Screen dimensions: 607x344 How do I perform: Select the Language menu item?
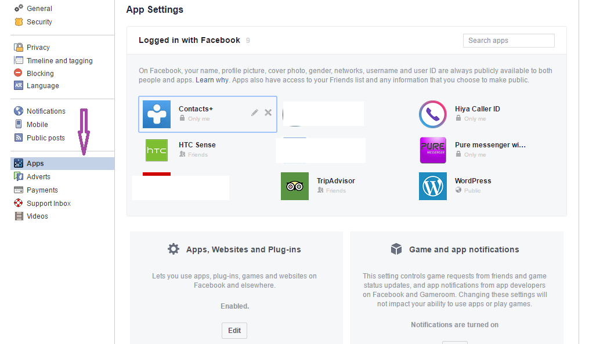pyautogui.click(x=42, y=86)
